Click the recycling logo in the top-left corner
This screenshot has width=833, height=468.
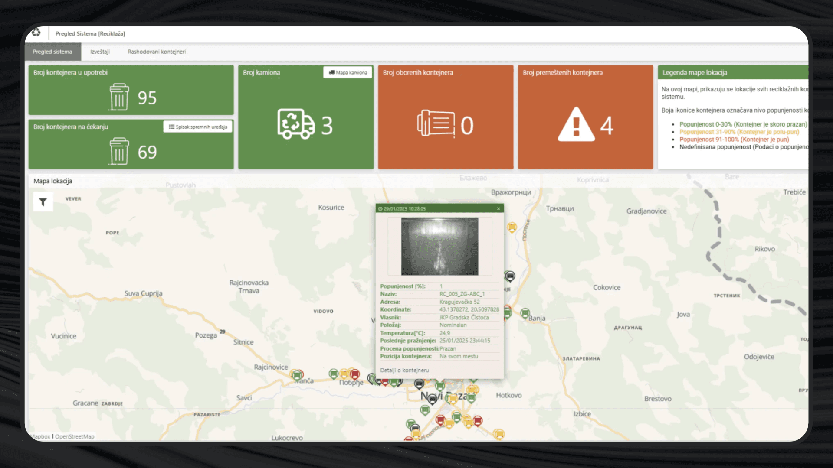[x=36, y=33]
